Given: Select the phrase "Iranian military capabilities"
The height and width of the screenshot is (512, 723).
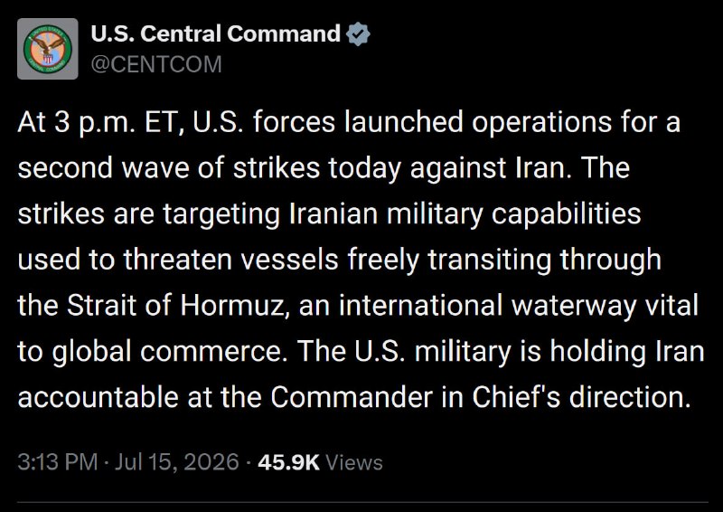Looking at the screenshot, I should point(465,214).
